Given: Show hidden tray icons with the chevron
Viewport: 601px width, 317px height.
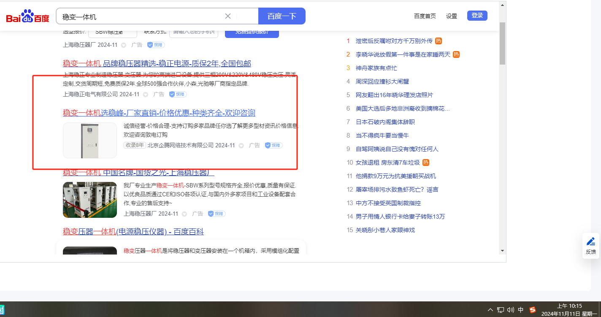Looking at the screenshot, I should click(490, 310).
